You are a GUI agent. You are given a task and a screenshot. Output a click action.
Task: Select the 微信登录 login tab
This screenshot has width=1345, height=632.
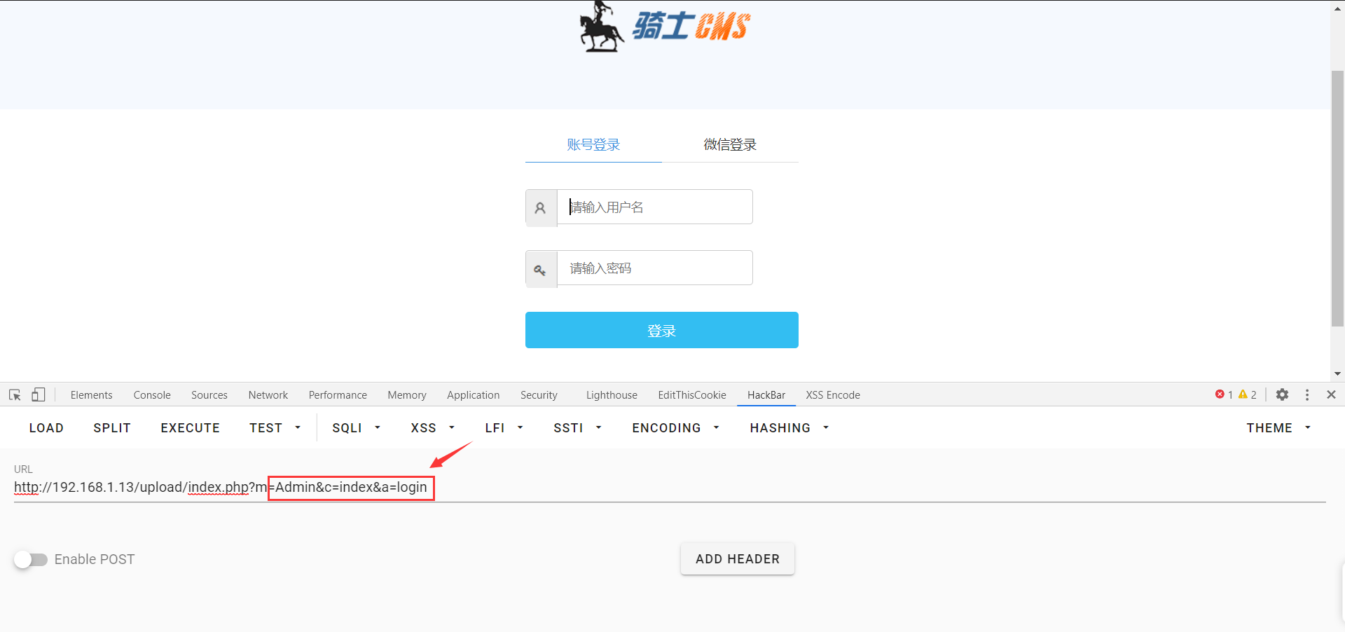tap(730, 145)
